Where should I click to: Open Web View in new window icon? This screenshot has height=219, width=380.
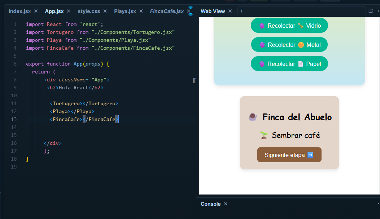point(371,11)
